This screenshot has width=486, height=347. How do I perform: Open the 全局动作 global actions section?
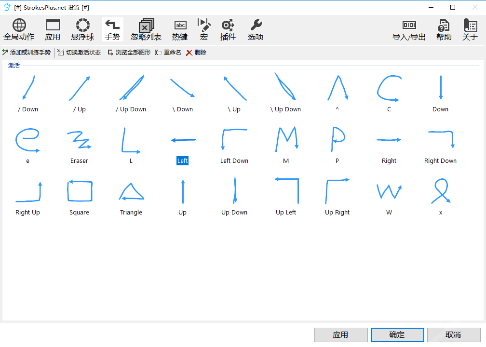pyautogui.click(x=19, y=30)
